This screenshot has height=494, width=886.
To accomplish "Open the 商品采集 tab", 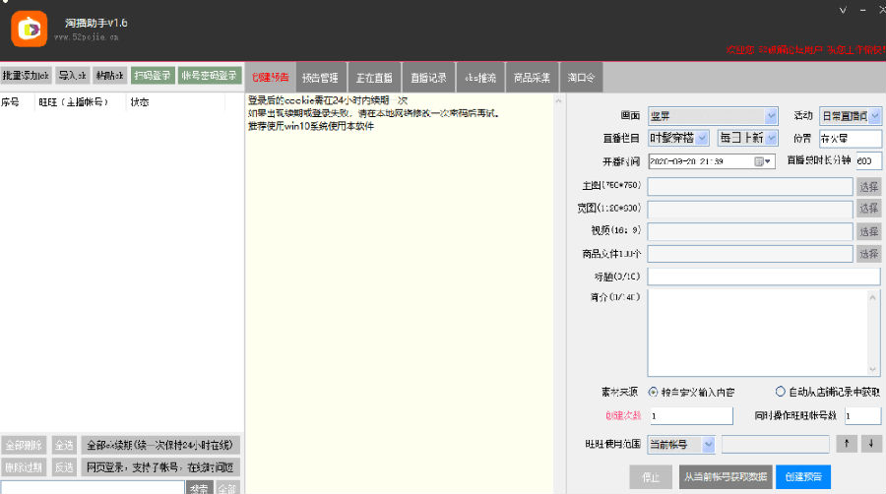I will tap(532, 78).
